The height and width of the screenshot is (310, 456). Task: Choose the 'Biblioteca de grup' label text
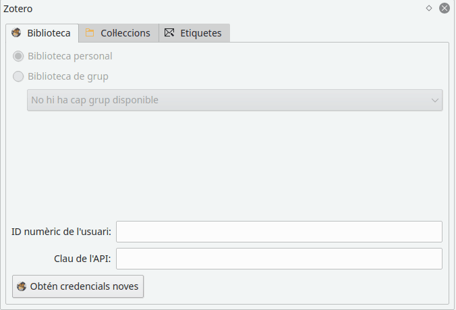pos(68,76)
